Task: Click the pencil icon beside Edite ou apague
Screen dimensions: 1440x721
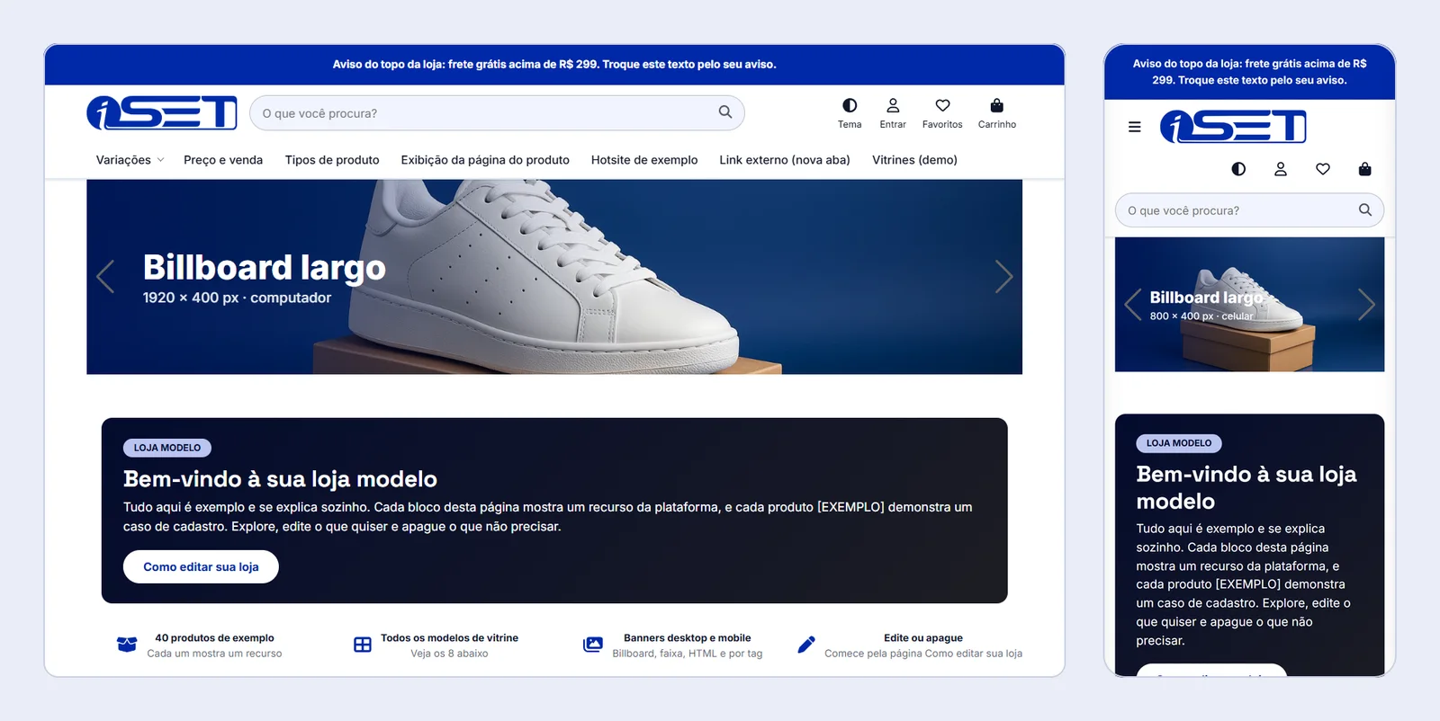Action: (806, 645)
